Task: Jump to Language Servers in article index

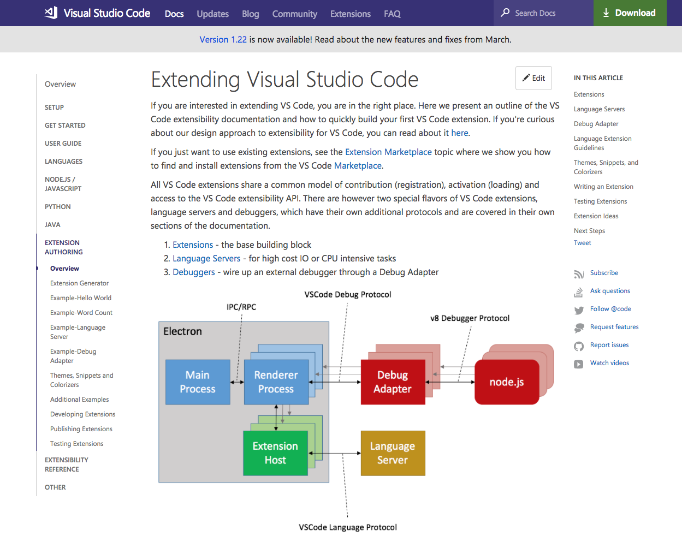Action: coord(599,109)
